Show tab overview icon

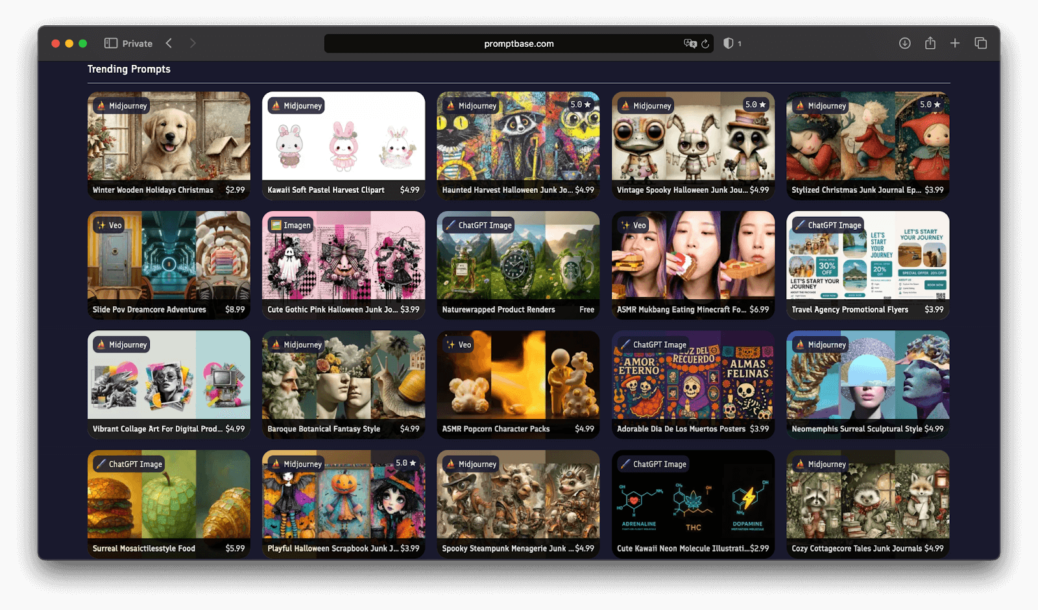coord(981,43)
